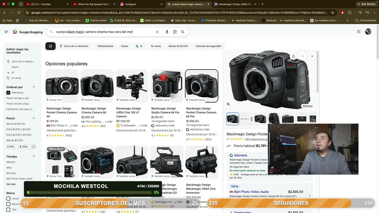Select the Blackmagic URSA Cine 12K LF product image
The image size is (379, 213).
click(x=132, y=86)
